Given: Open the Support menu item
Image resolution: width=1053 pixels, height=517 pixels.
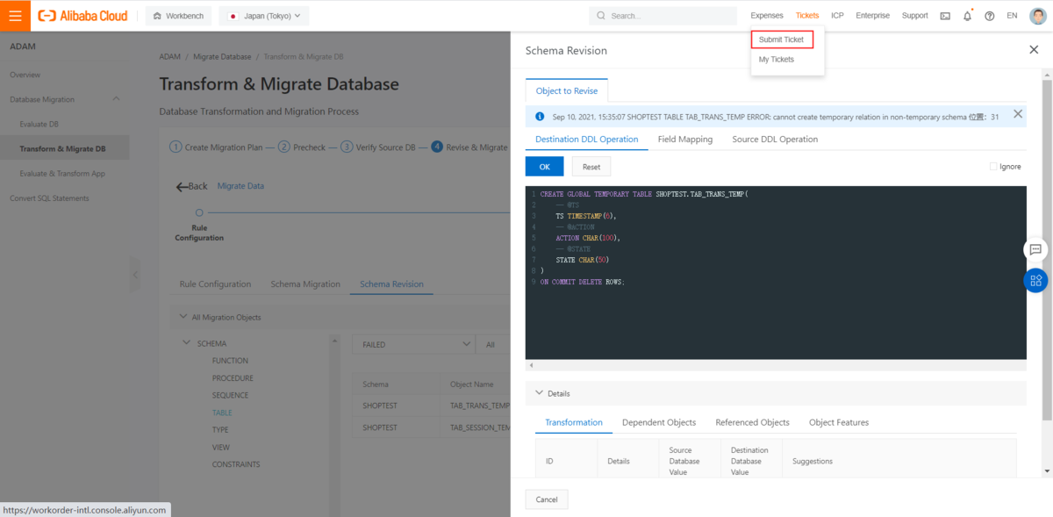Looking at the screenshot, I should click(x=914, y=16).
